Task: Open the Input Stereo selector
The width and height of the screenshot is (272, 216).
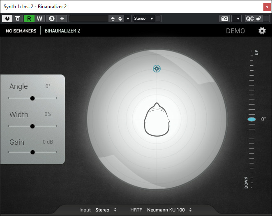Action: (106, 210)
